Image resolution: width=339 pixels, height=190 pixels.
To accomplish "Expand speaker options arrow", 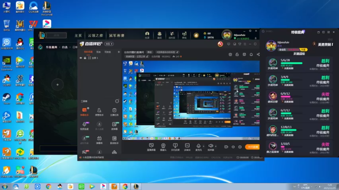I will 216,146.
